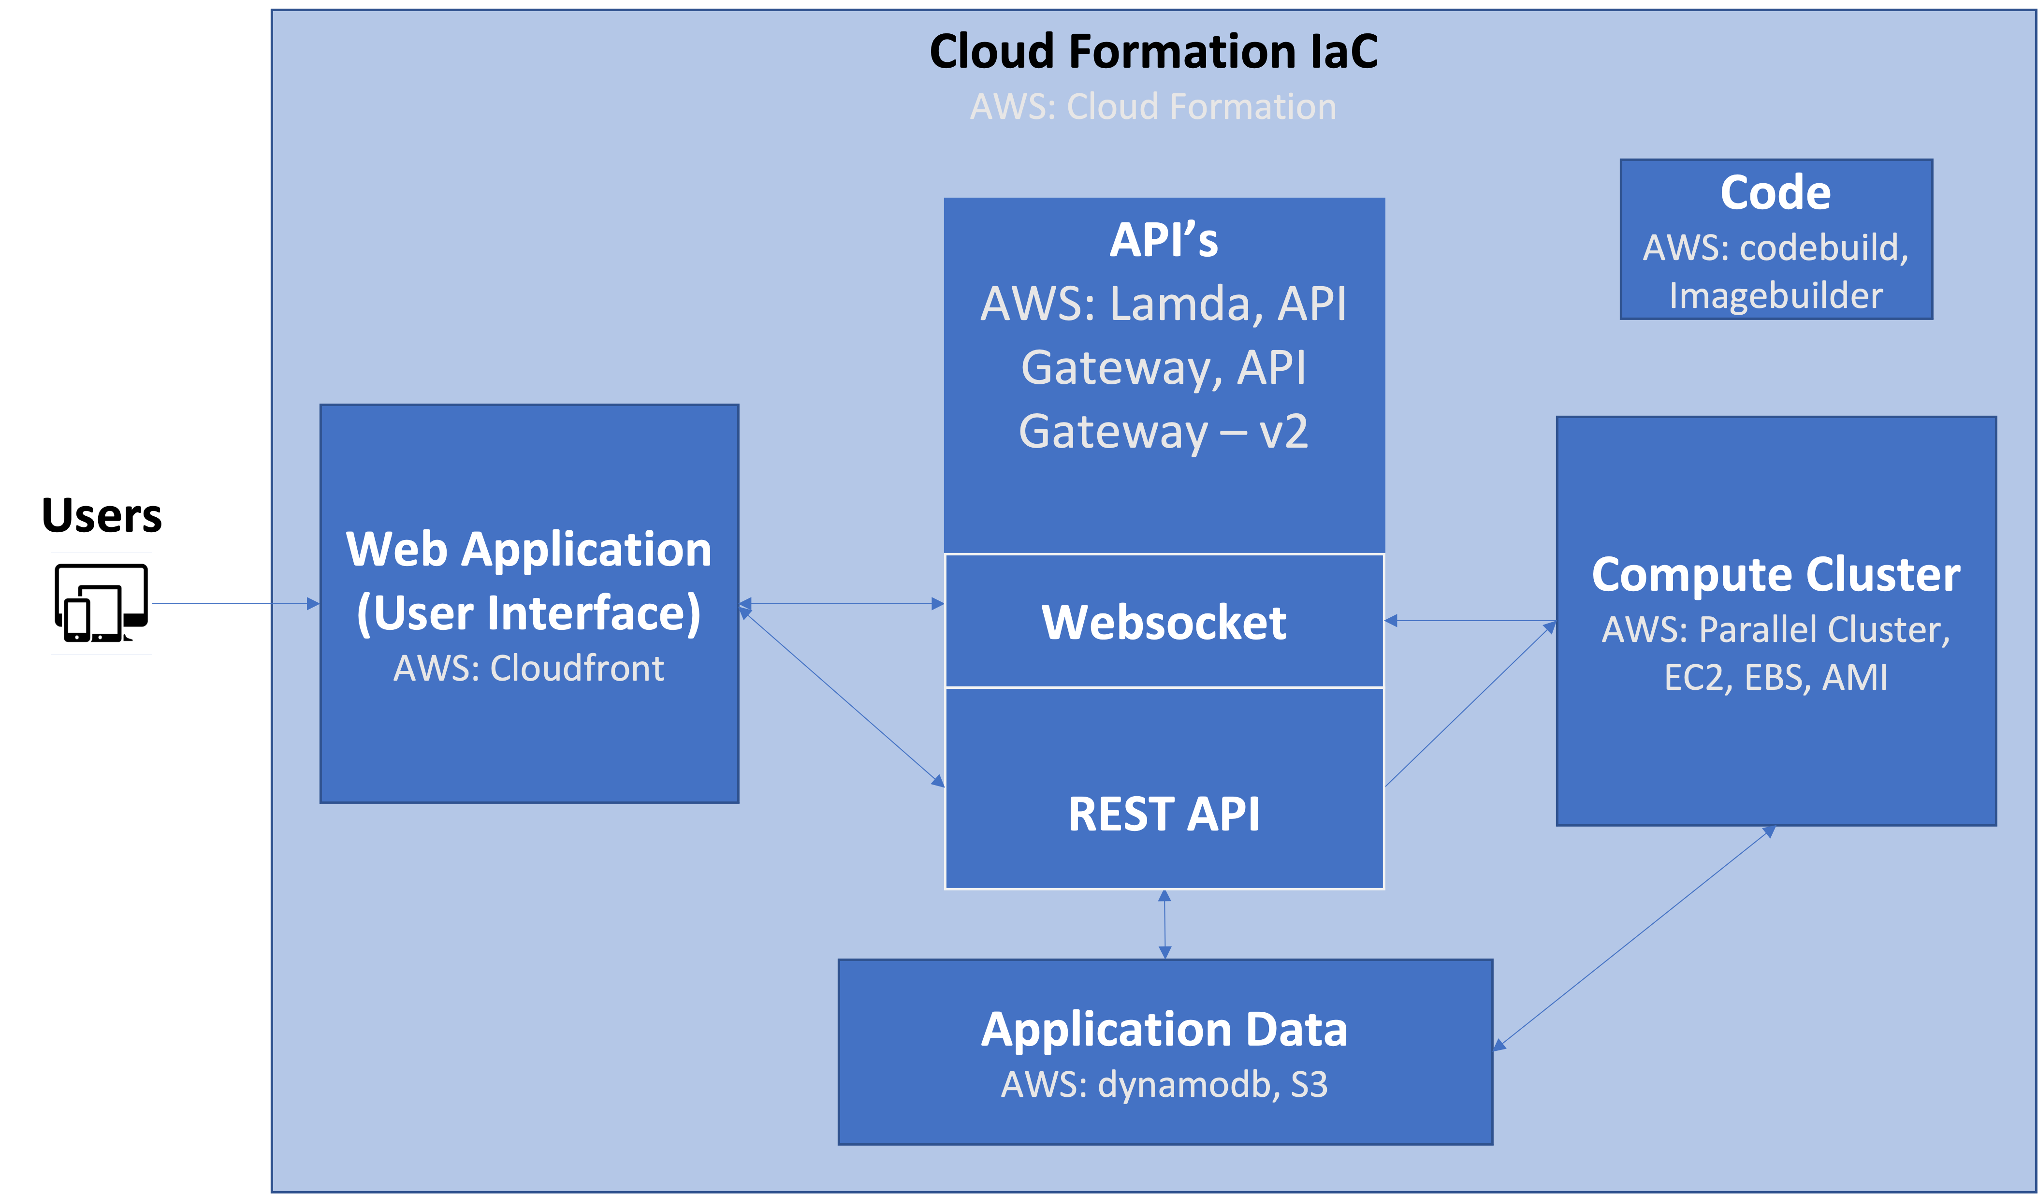Click the "API's" heading

click(x=1164, y=239)
